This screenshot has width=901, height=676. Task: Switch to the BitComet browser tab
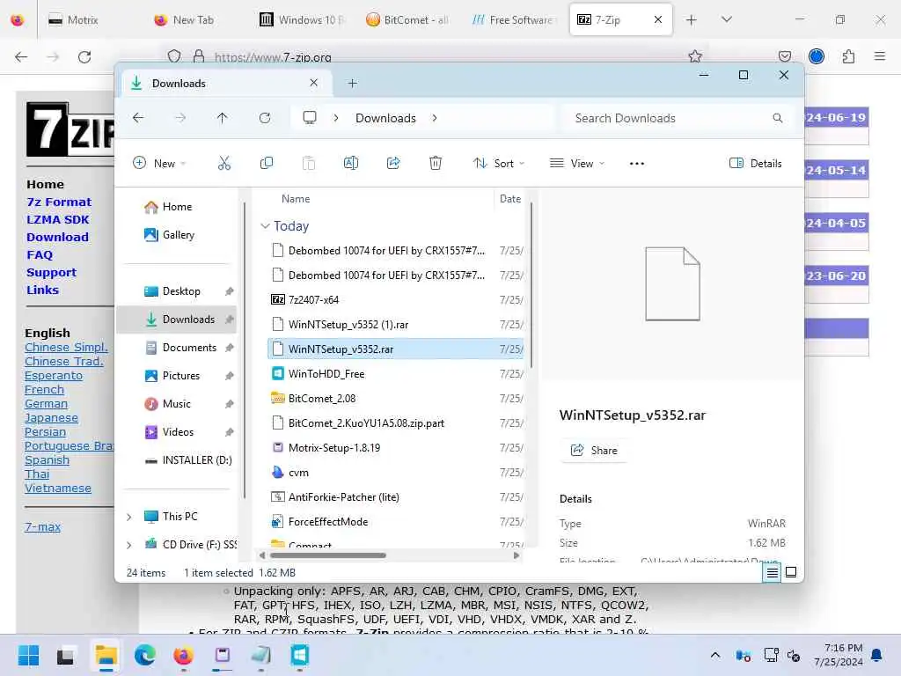pyautogui.click(x=409, y=19)
